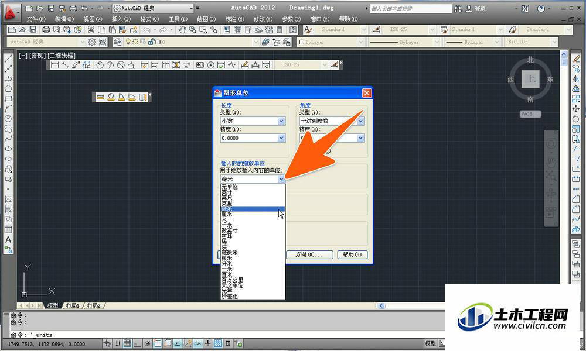586x351 pixels.
Task: Click the 方向 (Direction) button in the dialog
Action: click(309, 254)
